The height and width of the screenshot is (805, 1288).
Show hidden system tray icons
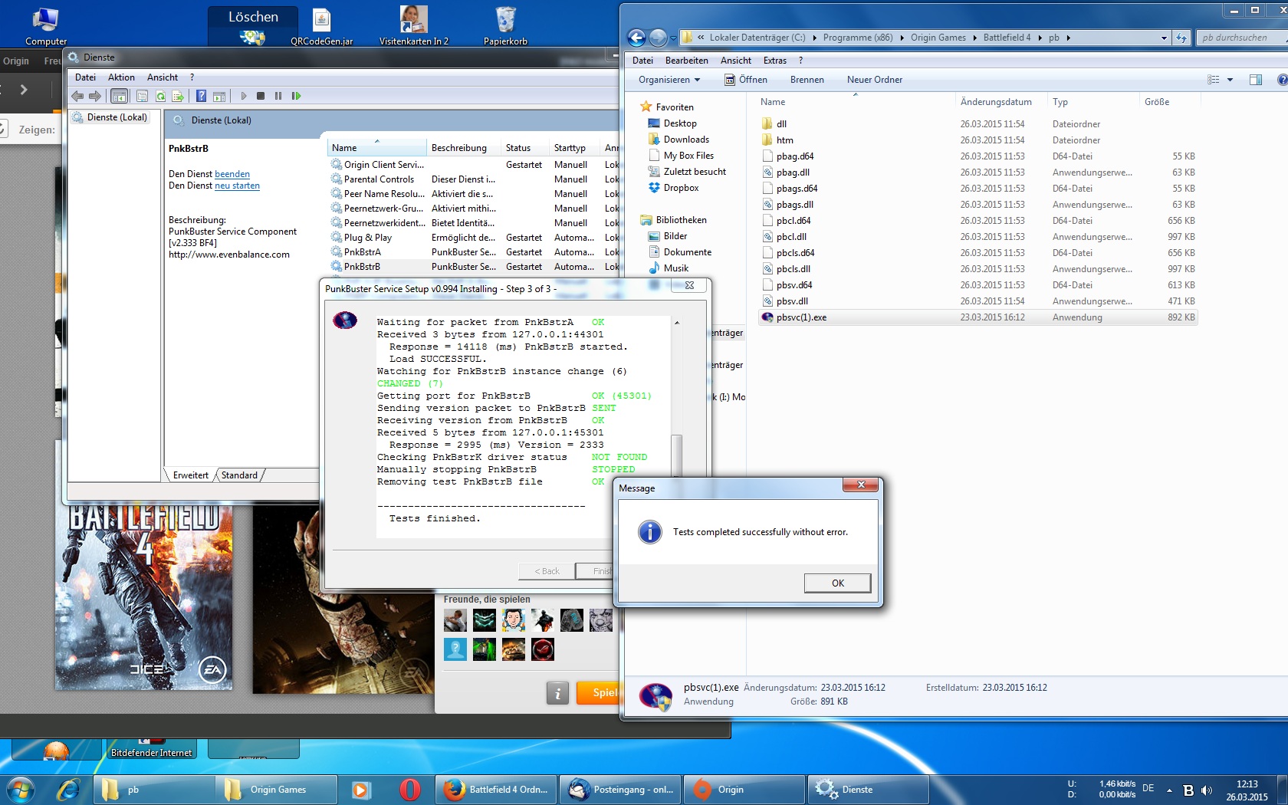(1169, 790)
